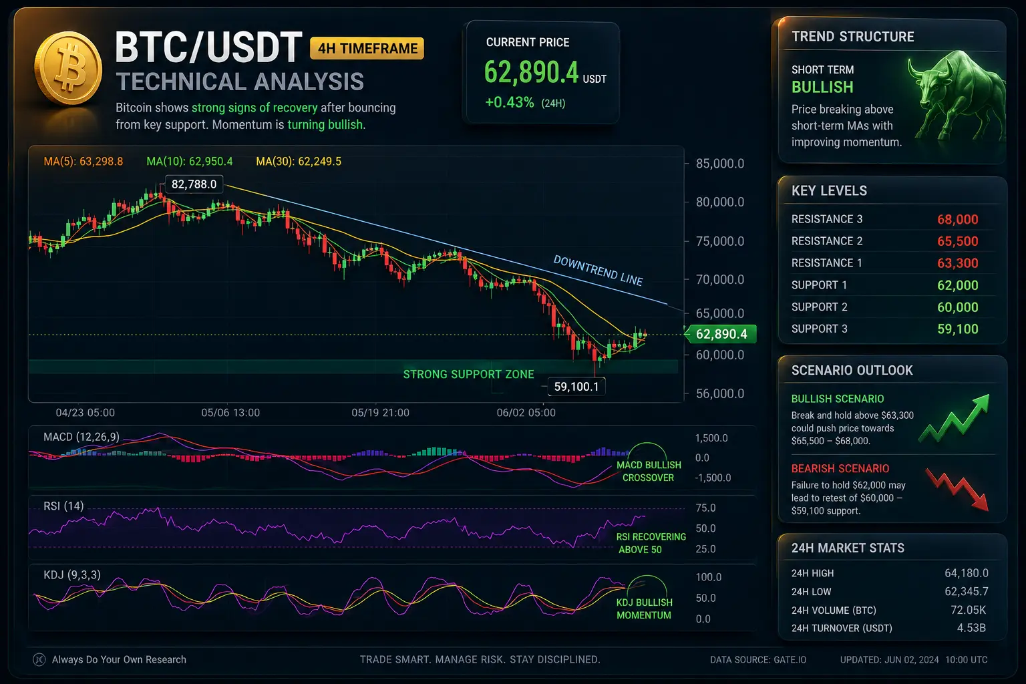1026x684 pixels.
Task: Select the Key Levels panel header
Action: (829, 190)
